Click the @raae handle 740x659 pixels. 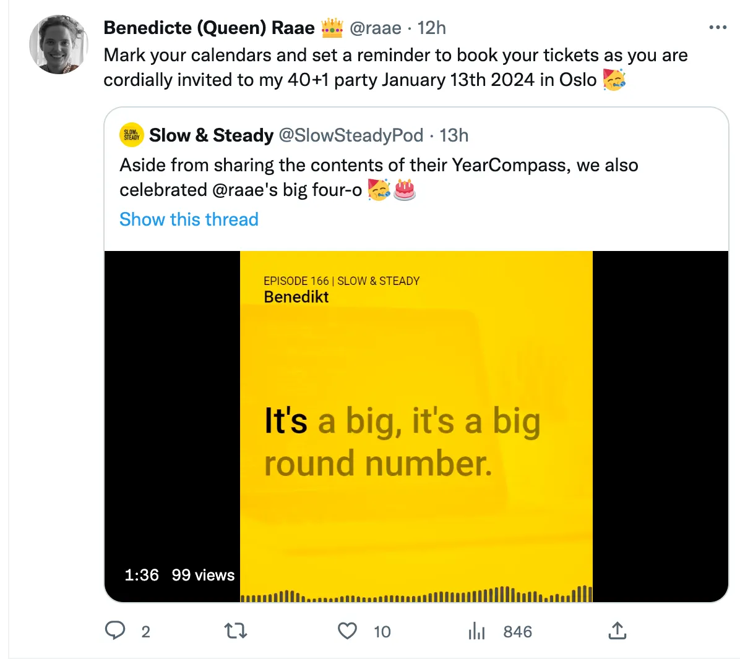coord(375,28)
